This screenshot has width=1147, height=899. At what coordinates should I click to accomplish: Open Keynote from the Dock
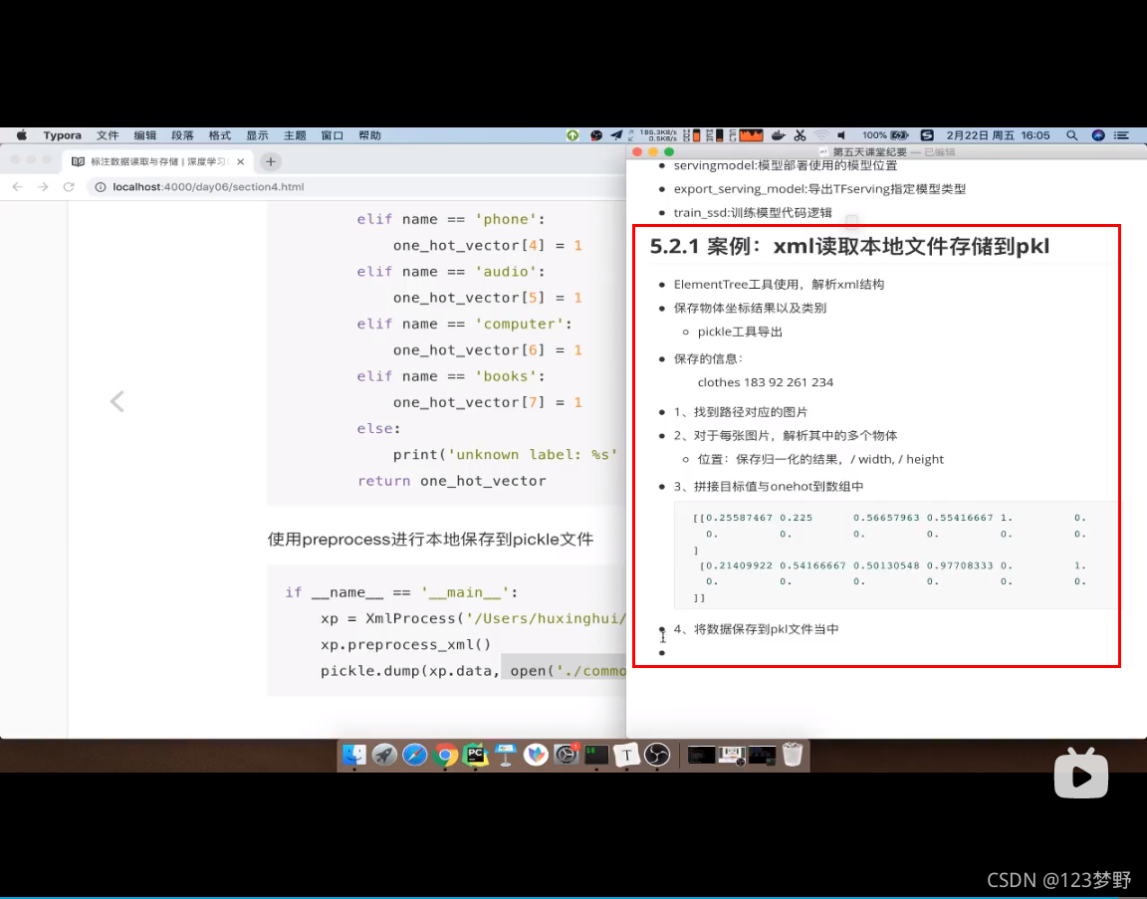[x=506, y=755]
